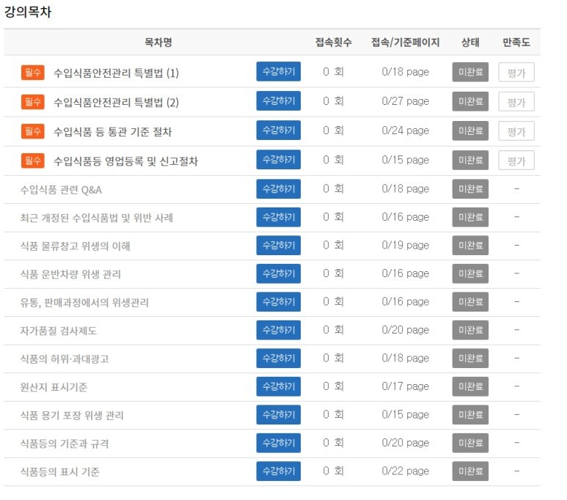Click the 상태 column header
Image resolution: width=567 pixels, height=500 pixels.
click(x=470, y=43)
